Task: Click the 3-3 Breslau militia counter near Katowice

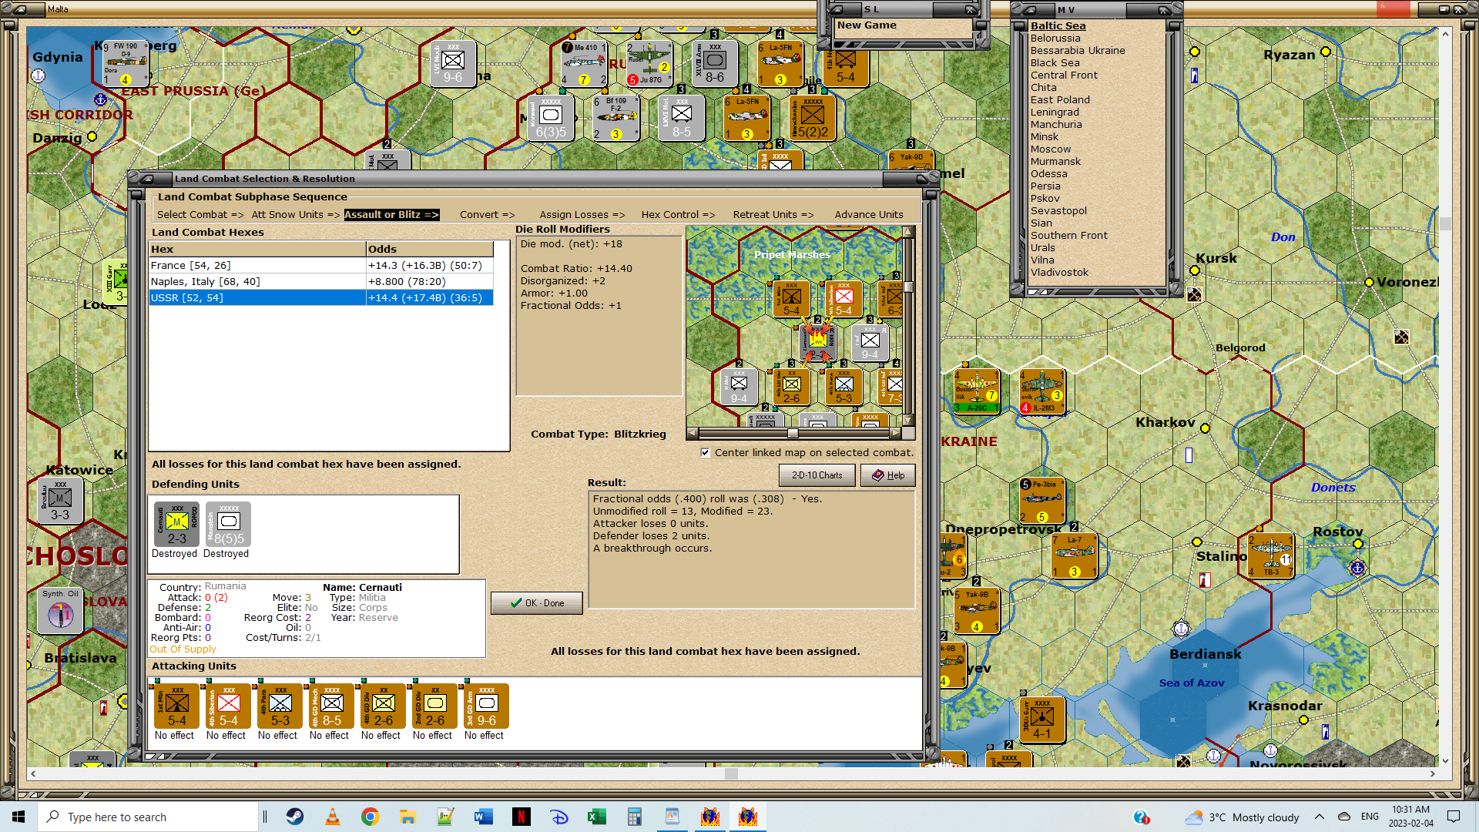Action: point(60,502)
